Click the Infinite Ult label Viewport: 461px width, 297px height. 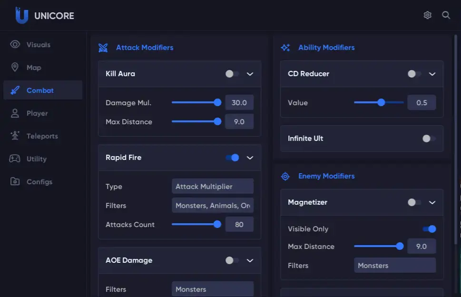(305, 139)
